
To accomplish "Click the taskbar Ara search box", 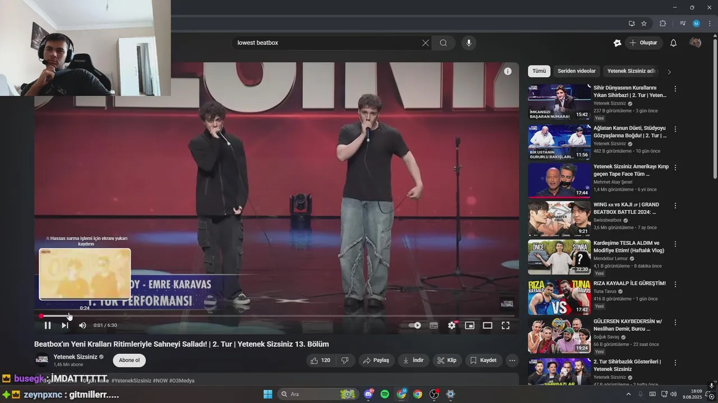I will click(x=318, y=394).
